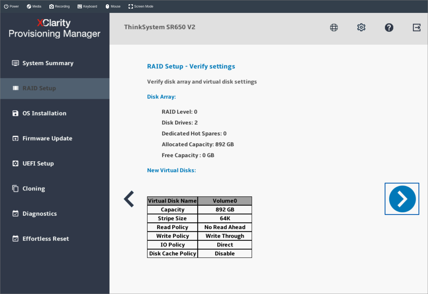Go back with the left arrow
The height and width of the screenshot is (294, 428).
click(129, 199)
